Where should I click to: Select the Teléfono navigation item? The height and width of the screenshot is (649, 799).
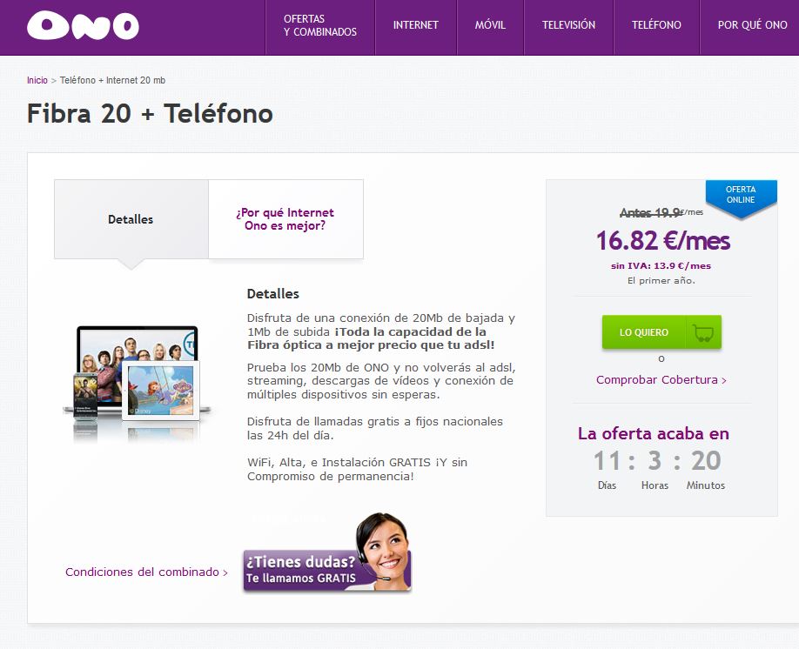pos(656,25)
